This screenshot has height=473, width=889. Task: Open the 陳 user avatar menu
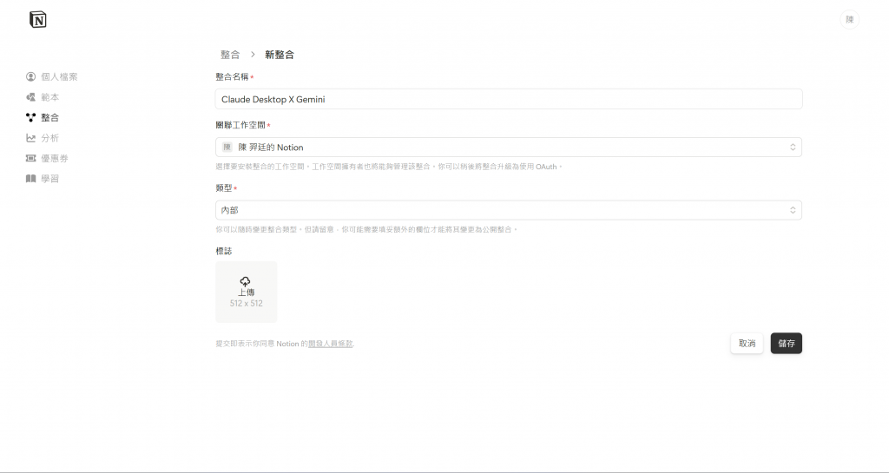849,19
